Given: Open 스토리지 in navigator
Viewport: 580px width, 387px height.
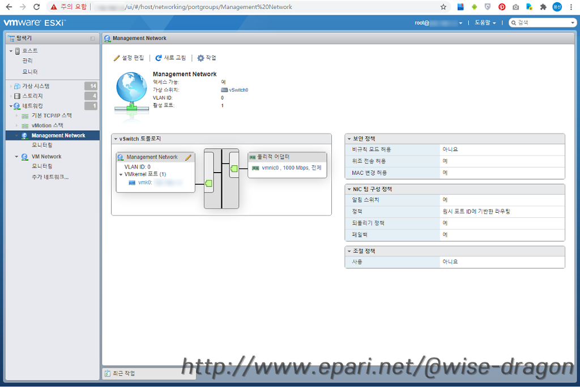Looking at the screenshot, I should pyautogui.click(x=32, y=96).
